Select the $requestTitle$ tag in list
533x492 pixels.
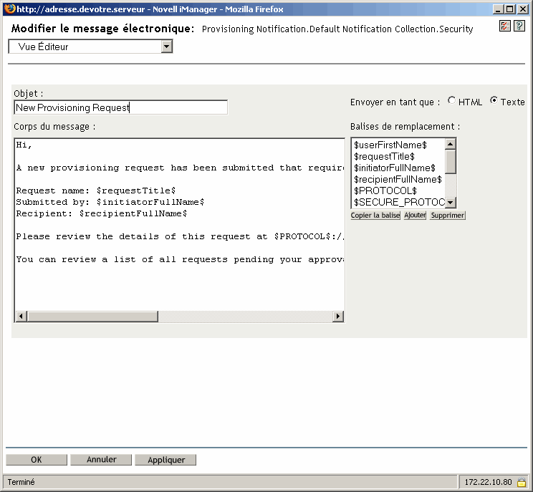[384, 157]
